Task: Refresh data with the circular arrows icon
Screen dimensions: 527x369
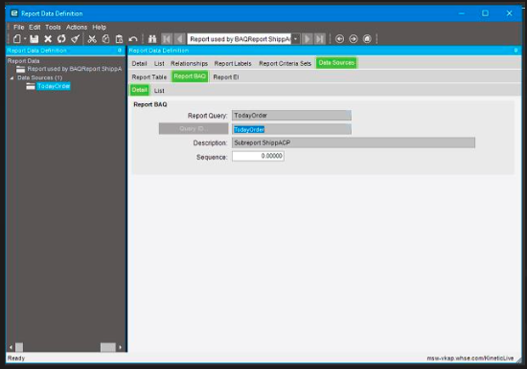Action: pos(61,39)
